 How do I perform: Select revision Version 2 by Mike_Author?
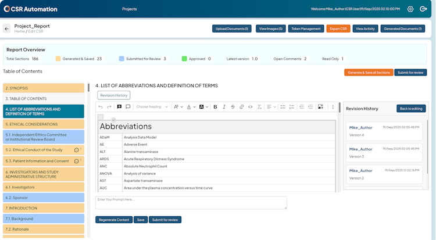point(384,174)
